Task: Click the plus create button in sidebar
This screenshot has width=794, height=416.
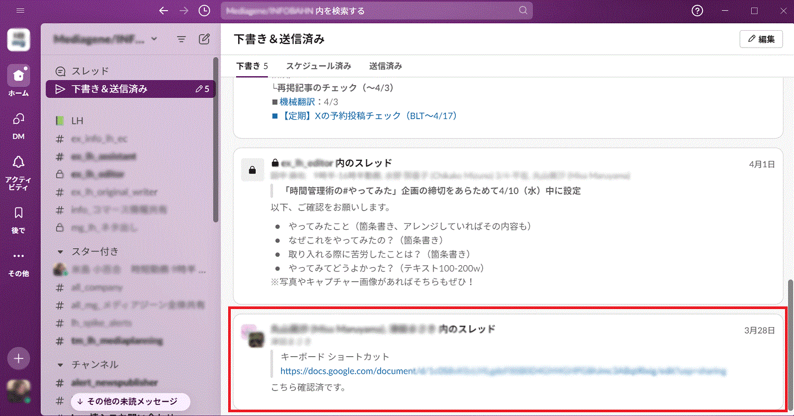Action: (x=19, y=358)
